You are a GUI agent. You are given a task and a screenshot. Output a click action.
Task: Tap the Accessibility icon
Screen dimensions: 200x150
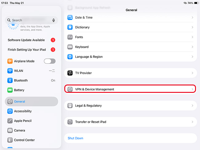coord(10,111)
